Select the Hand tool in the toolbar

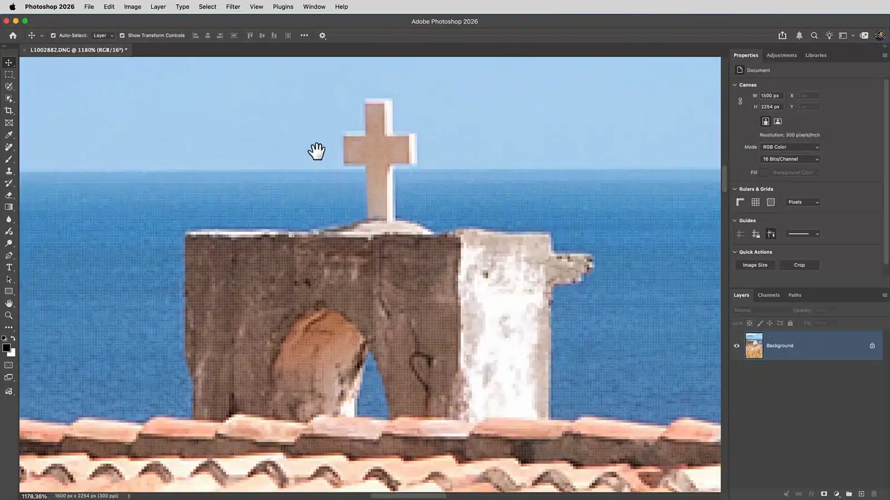(x=9, y=303)
